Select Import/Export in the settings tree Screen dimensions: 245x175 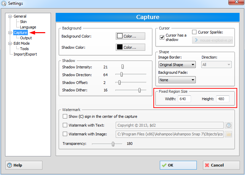(x=25, y=54)
